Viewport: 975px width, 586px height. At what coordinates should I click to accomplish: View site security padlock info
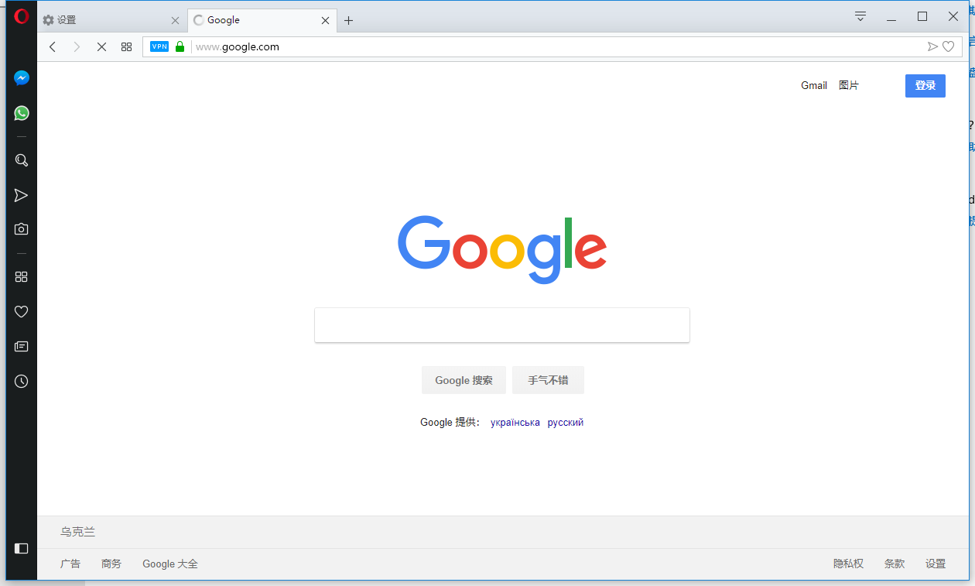click(x=180, y=46)
